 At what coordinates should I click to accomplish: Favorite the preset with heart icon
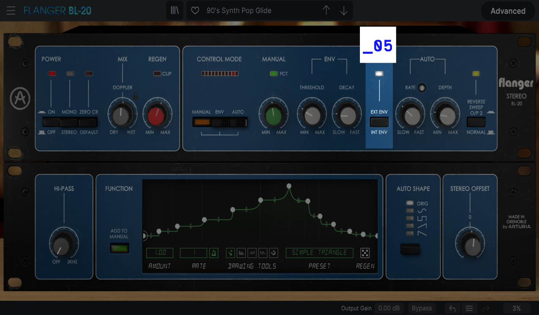pyautogui.click(x=195, y=11)
